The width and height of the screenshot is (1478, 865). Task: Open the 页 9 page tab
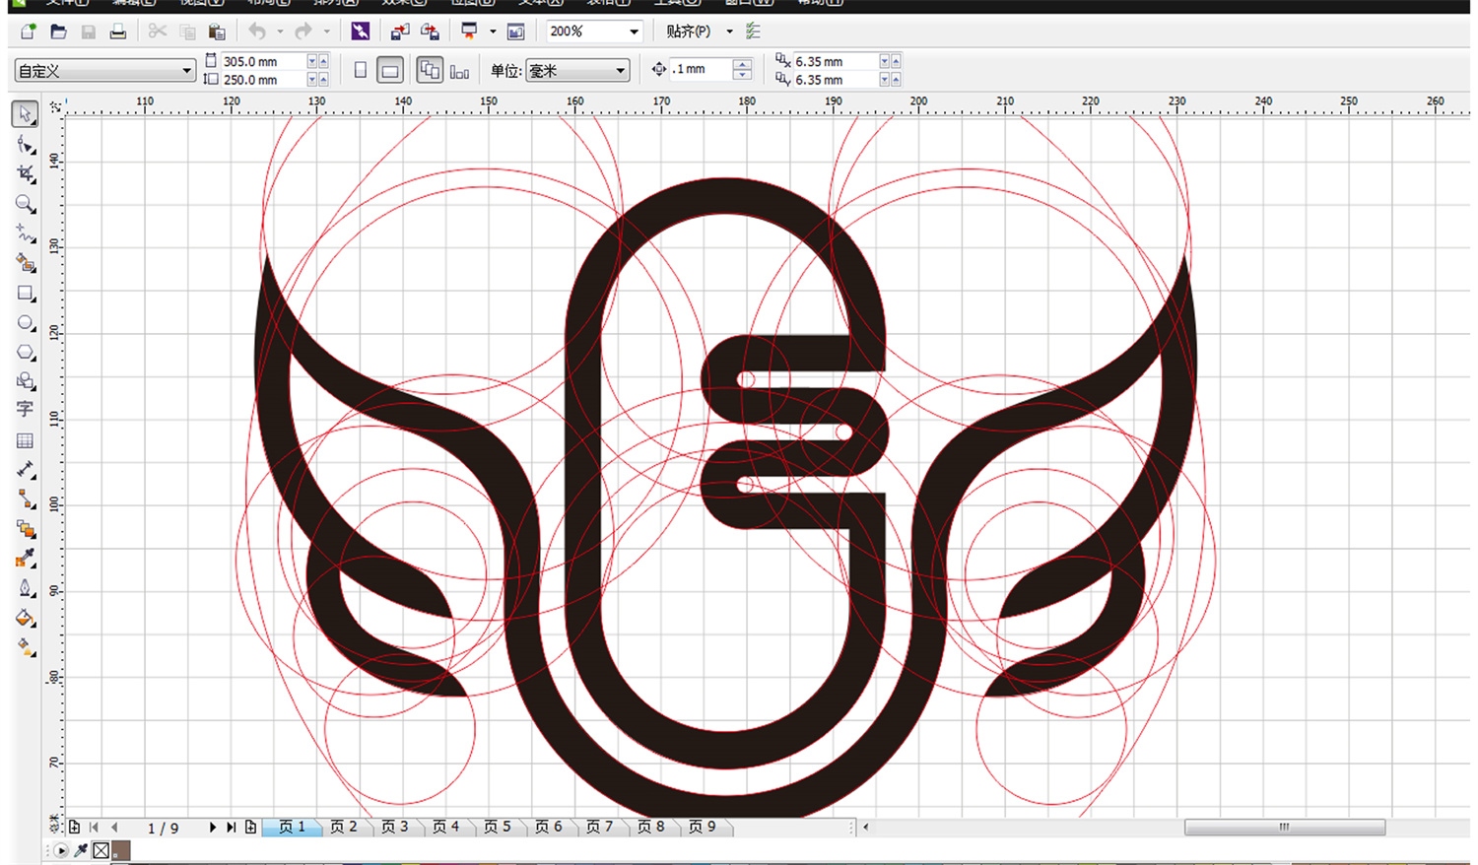[703, 827]
